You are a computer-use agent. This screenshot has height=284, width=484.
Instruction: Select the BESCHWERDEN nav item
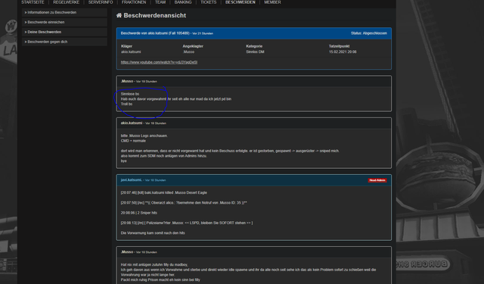240,2
